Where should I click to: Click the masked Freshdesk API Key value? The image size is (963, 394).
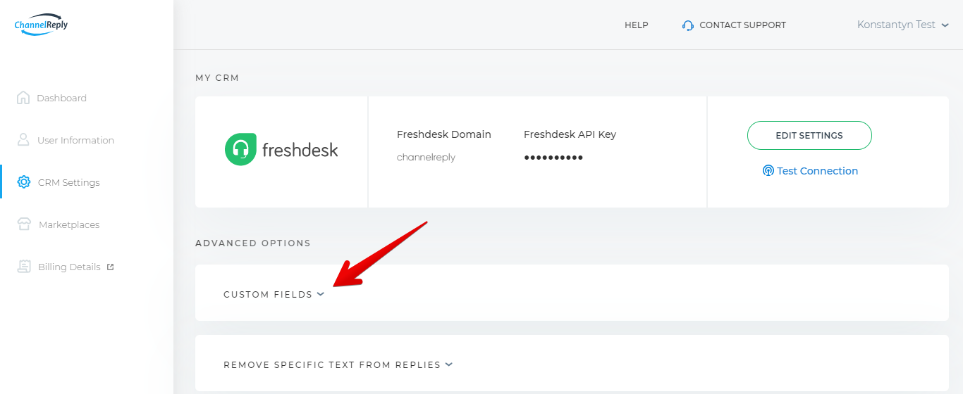(x=553, y=158)
